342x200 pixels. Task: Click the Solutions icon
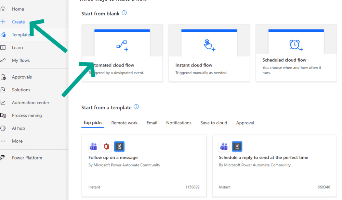click(3, 90)
